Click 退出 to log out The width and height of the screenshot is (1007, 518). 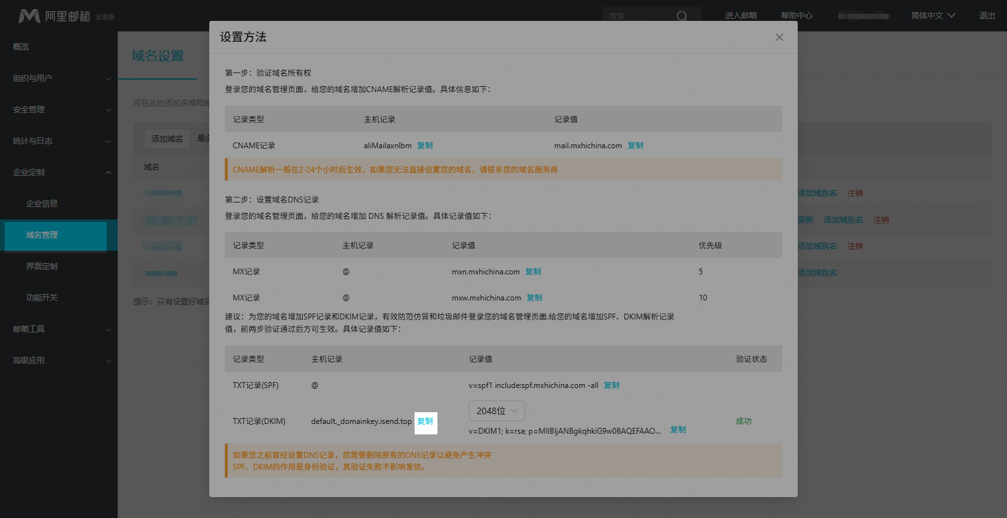tap(987, 14)
